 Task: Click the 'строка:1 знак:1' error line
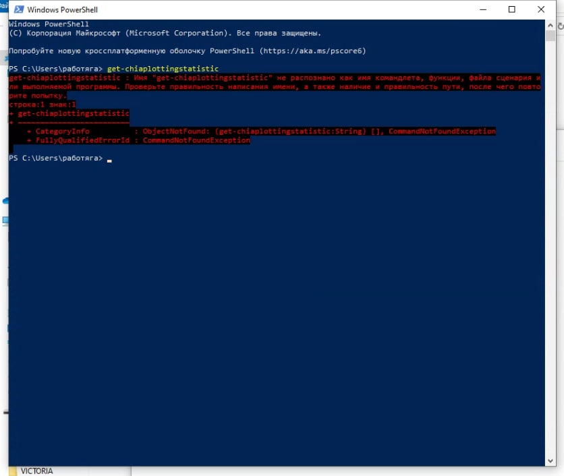pyautogui.click(x=43, y=105)
